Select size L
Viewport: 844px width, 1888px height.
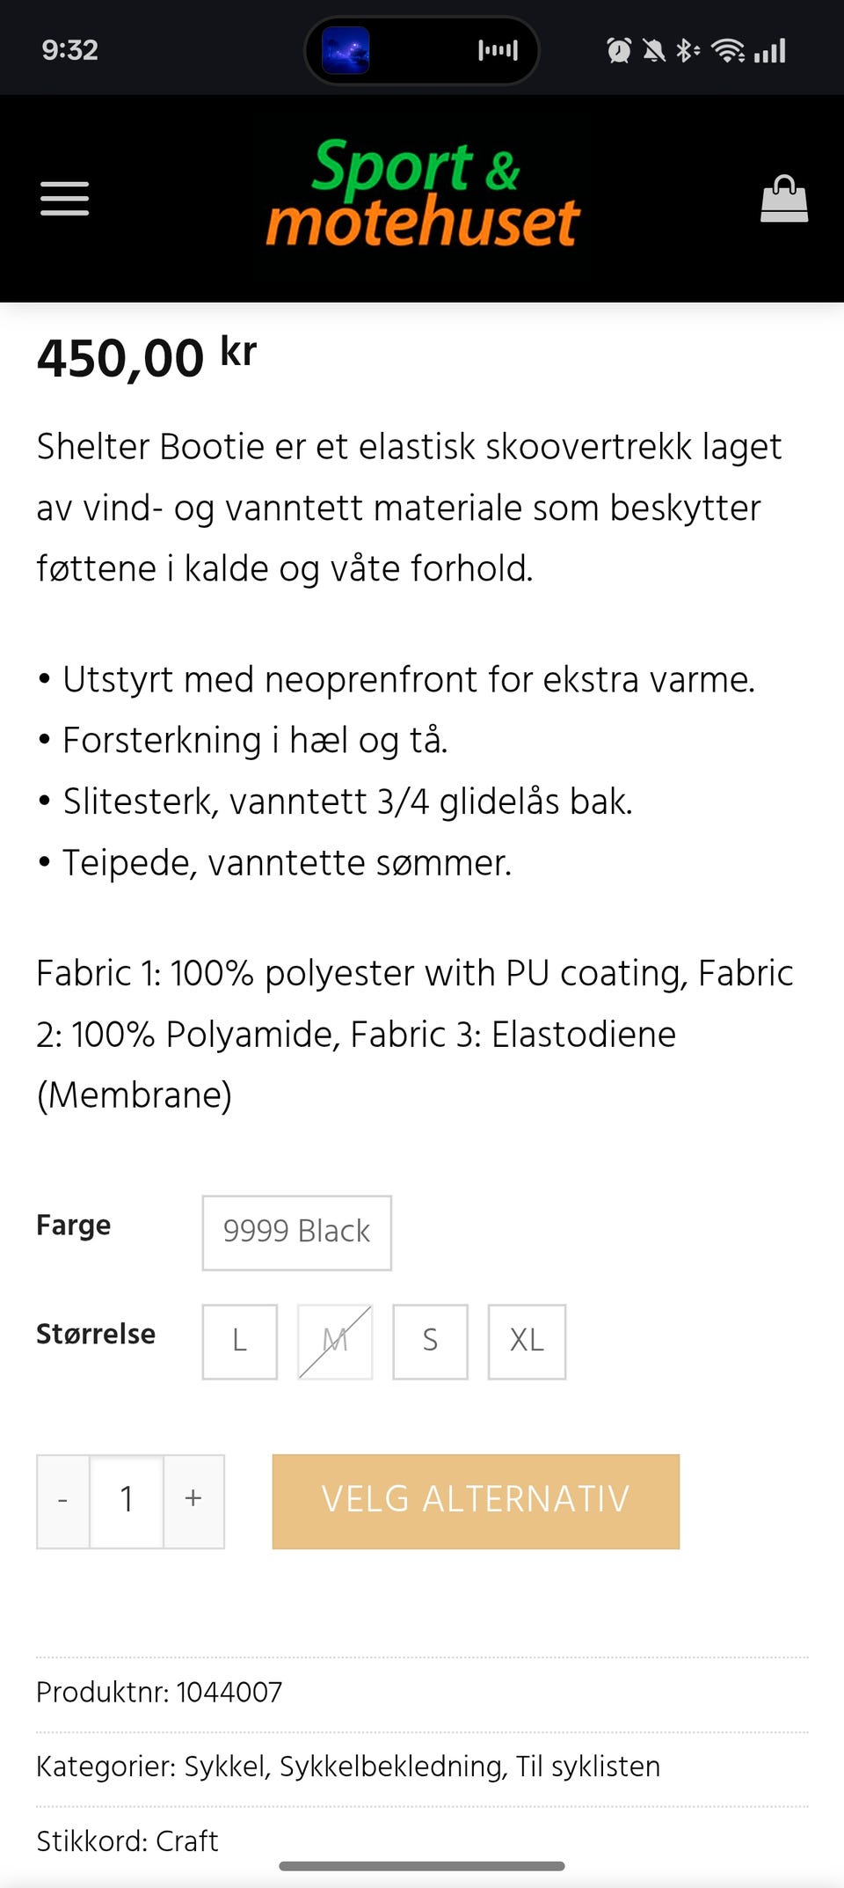click(x=239, y=1341)
